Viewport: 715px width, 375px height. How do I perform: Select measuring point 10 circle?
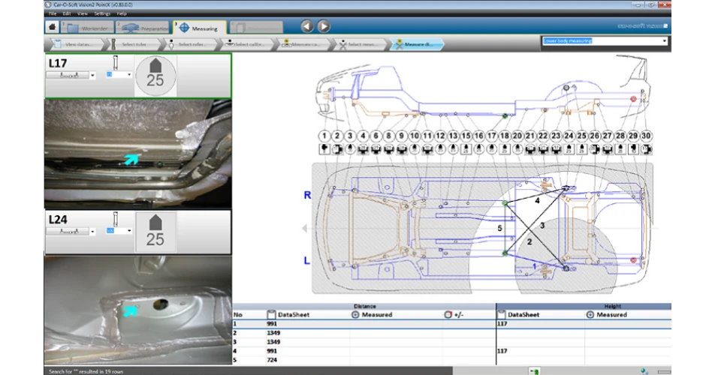pos(414,136)
